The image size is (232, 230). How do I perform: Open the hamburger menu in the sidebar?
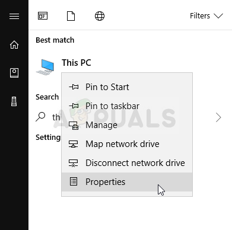[x=14, y=16]
